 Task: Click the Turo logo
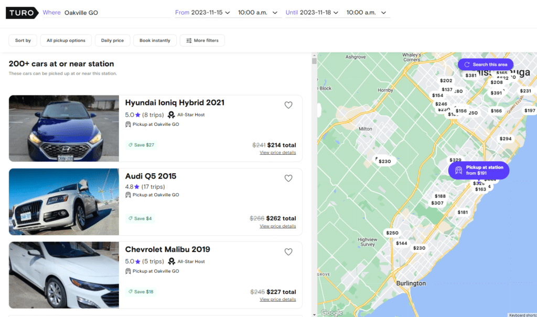coord(22,13)
